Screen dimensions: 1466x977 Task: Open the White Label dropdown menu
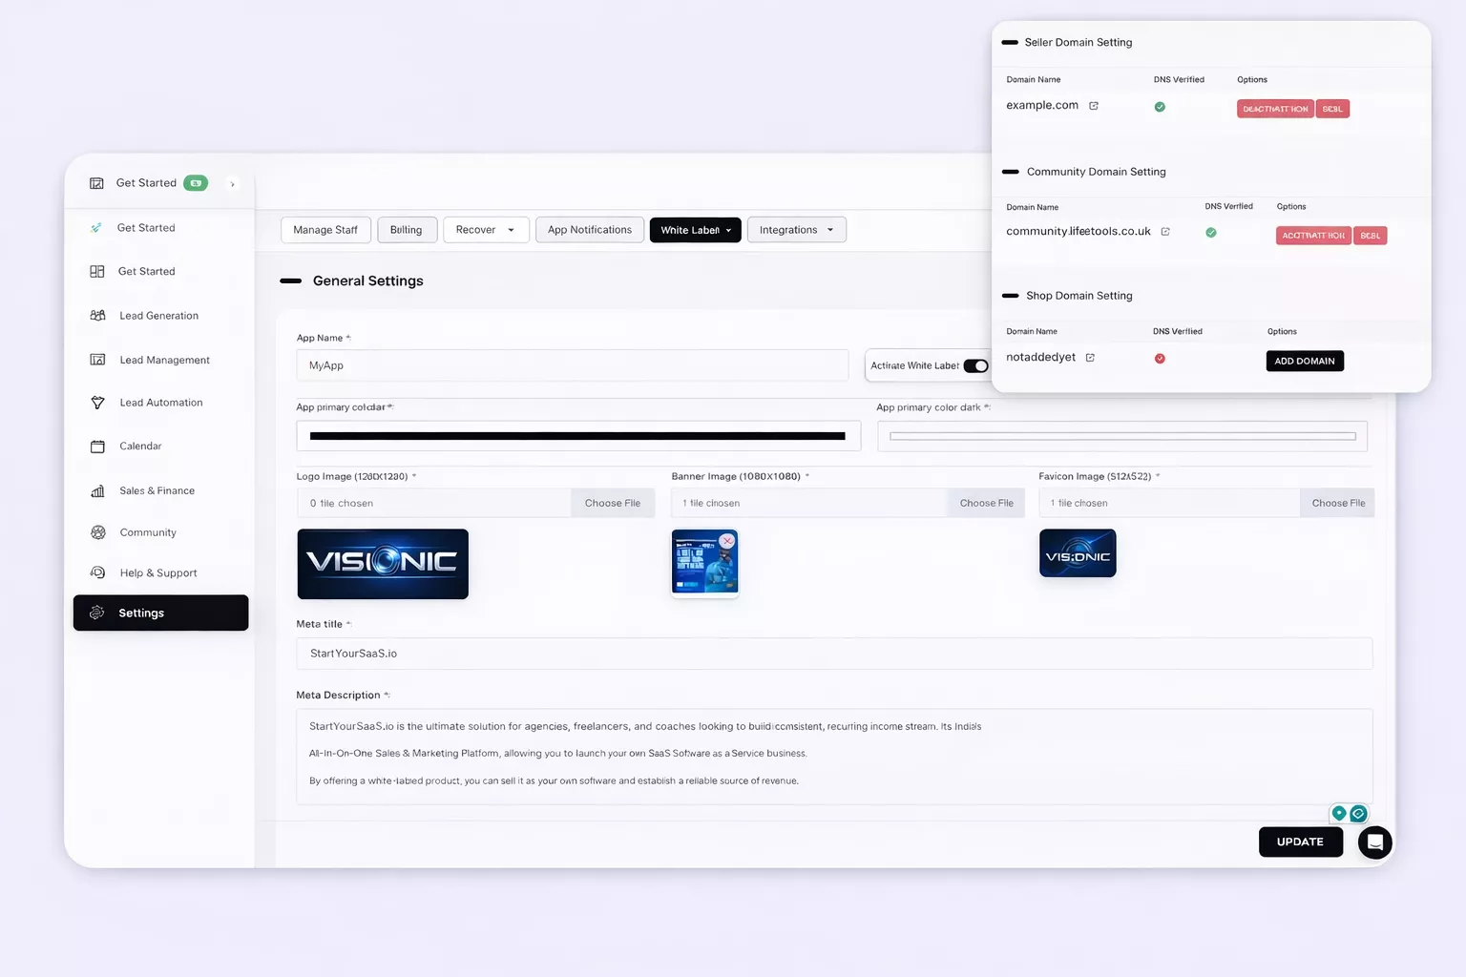tap(695, 230)
